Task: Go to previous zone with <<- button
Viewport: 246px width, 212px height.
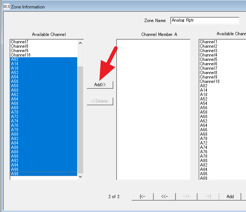Action: coord(164,197)
